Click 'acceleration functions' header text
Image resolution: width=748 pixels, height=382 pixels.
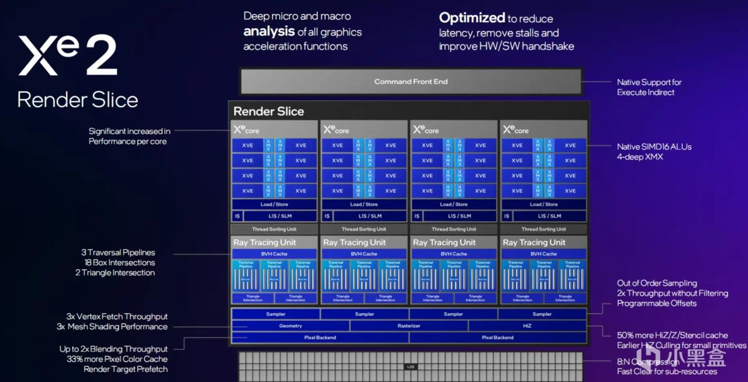click(x=296, y=46)
